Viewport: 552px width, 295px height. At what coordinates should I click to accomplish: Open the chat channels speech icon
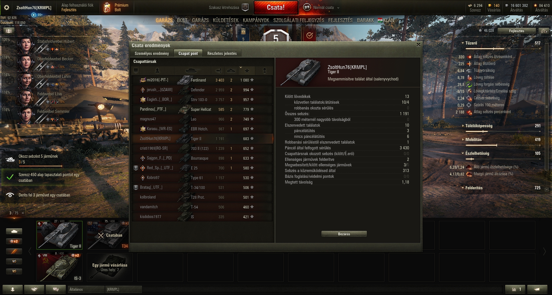coord(56,289)
